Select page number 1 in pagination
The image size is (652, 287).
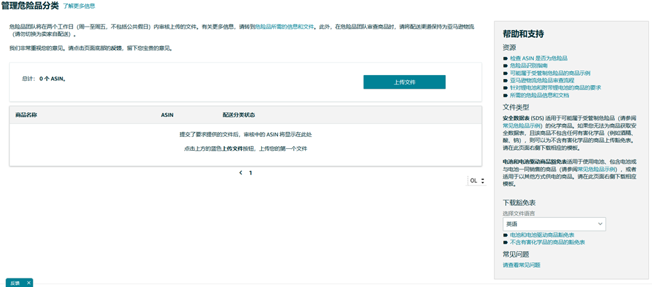pyautogui.click(x=251, y=173)
